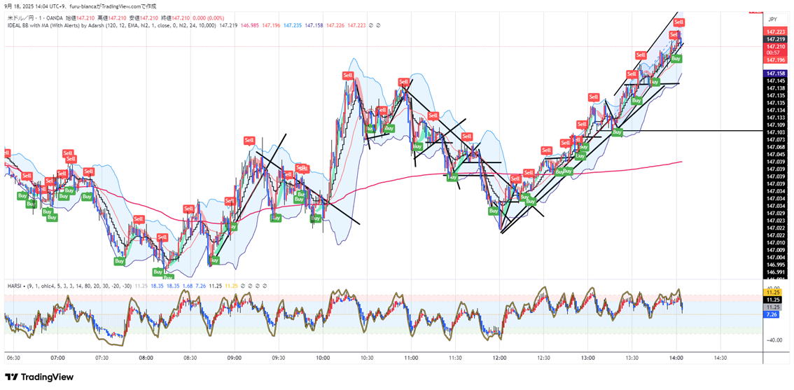Click the first status icon in HARSI legend

[244, 286]
